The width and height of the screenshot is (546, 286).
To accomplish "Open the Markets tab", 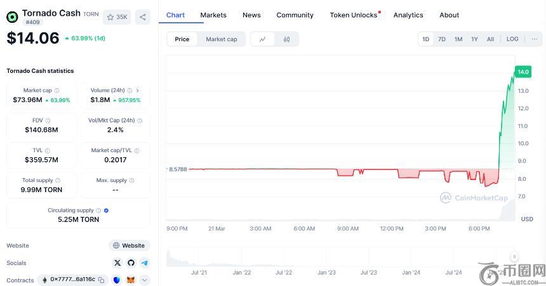I will point(213,15).
